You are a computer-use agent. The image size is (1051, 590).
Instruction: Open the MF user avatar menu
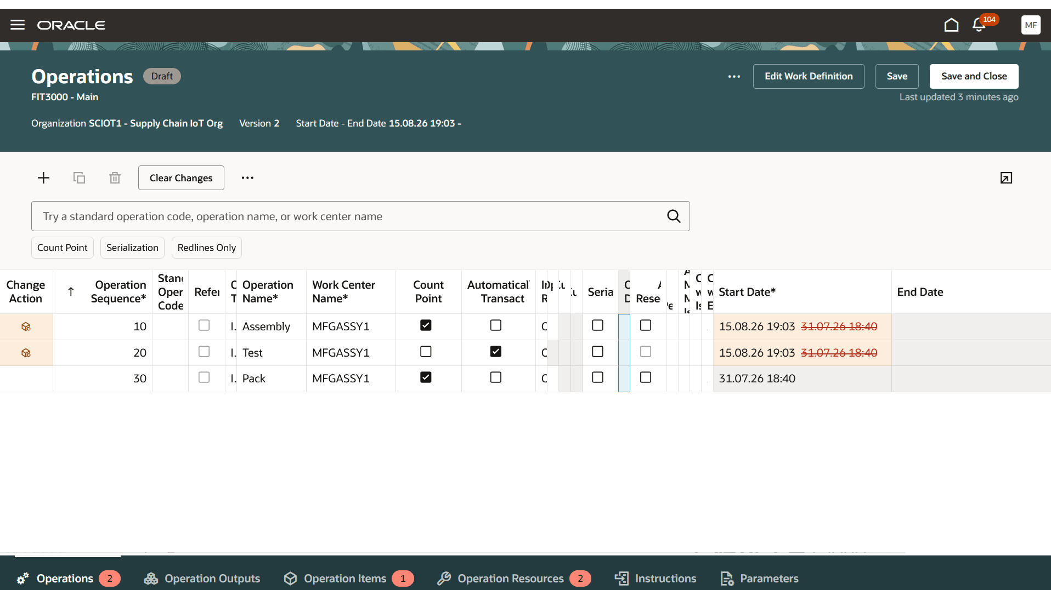click(1031, 25)
